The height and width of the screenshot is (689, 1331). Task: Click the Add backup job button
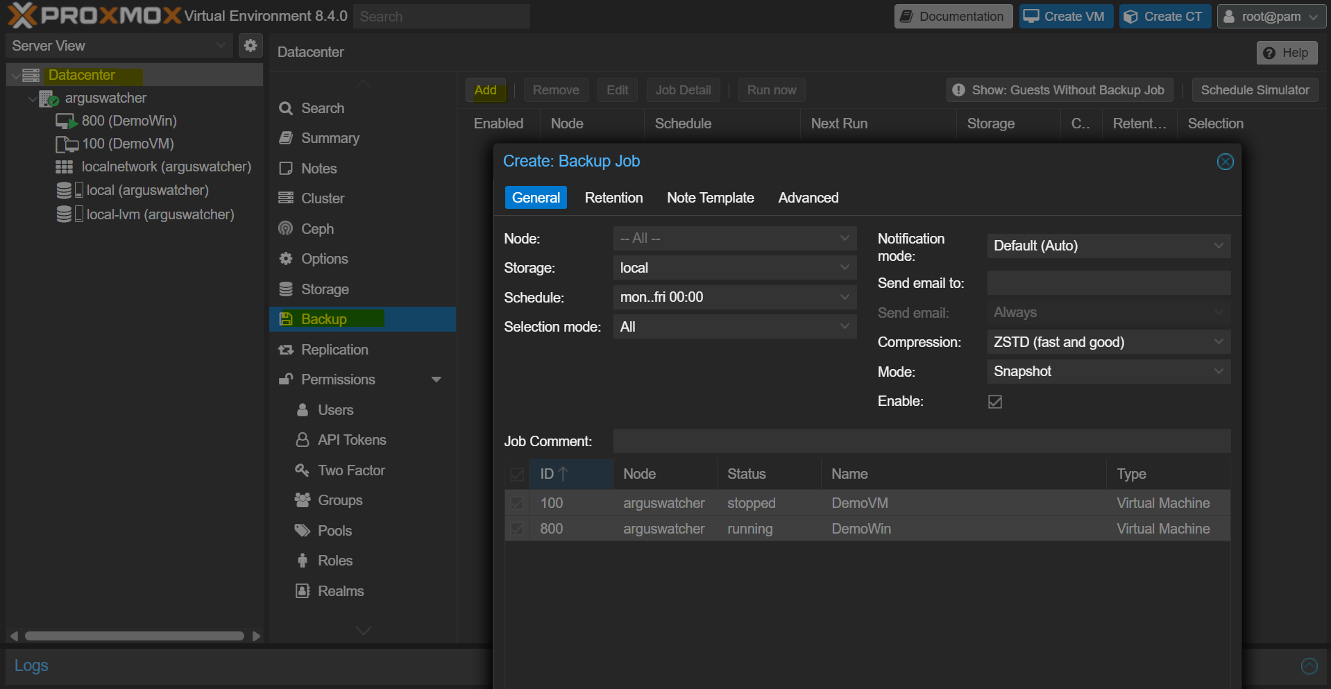click(486, 90)
